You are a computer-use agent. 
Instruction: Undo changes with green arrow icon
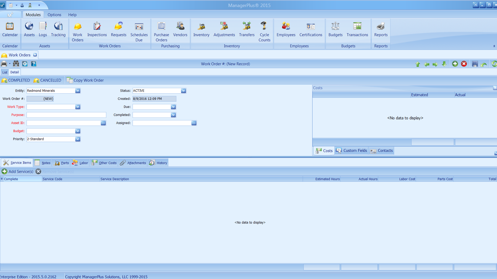484,64
